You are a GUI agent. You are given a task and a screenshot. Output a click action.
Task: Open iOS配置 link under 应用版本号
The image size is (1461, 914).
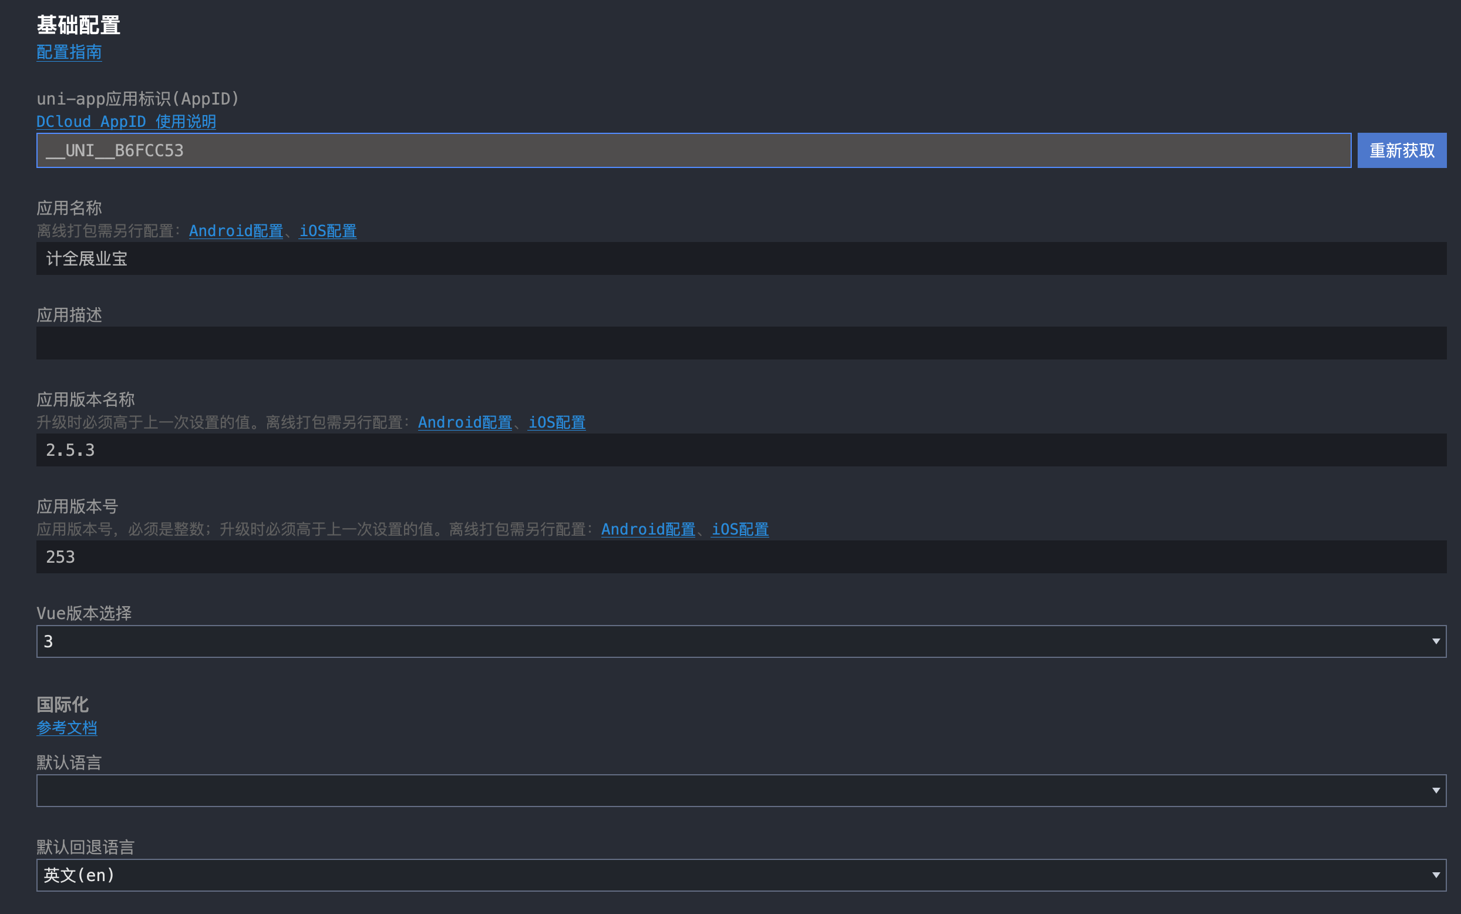[739, 529]
